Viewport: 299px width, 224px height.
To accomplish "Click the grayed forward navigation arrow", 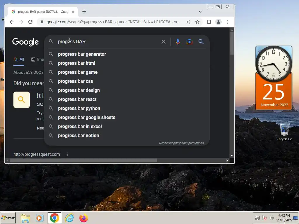I will point(21,22).
